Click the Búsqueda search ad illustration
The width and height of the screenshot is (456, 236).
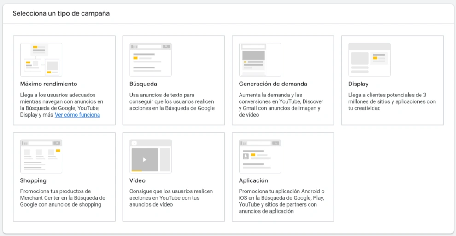tap(151, 60)
